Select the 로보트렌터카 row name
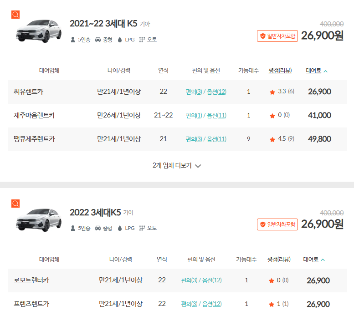 click(31, 280)
